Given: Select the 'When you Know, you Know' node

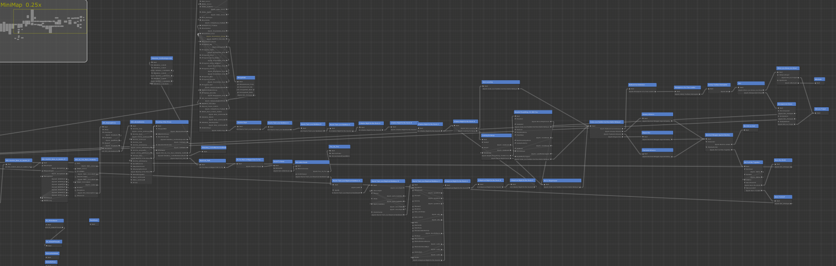Looking at the screenshot, I should tap(788, 68).
